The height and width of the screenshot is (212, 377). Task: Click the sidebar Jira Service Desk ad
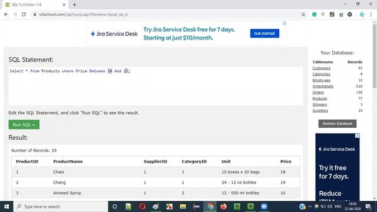pos(338,167)
